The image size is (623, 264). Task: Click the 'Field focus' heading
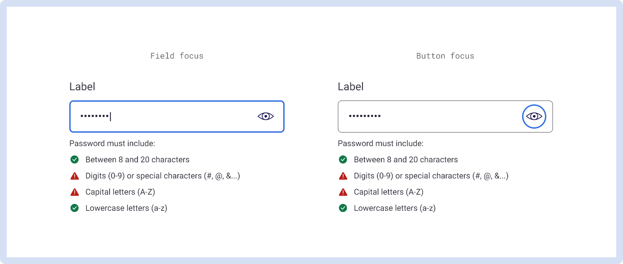177,56
